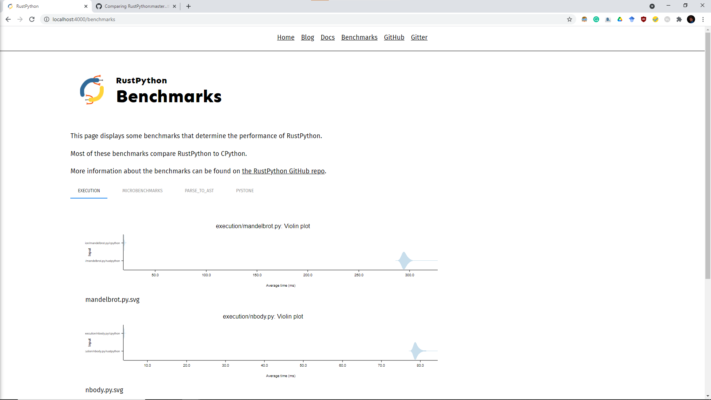The width and height of the screenshot is (711, 400).
Task: Click the scrollbar up arrow
Action: [x=708, y=29]
